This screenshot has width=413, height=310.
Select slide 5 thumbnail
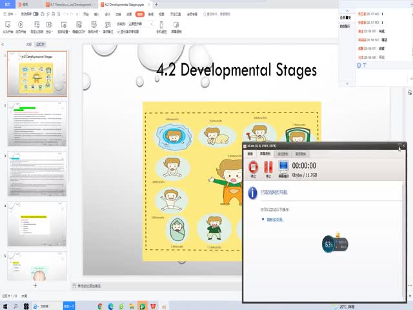point(37,266)
